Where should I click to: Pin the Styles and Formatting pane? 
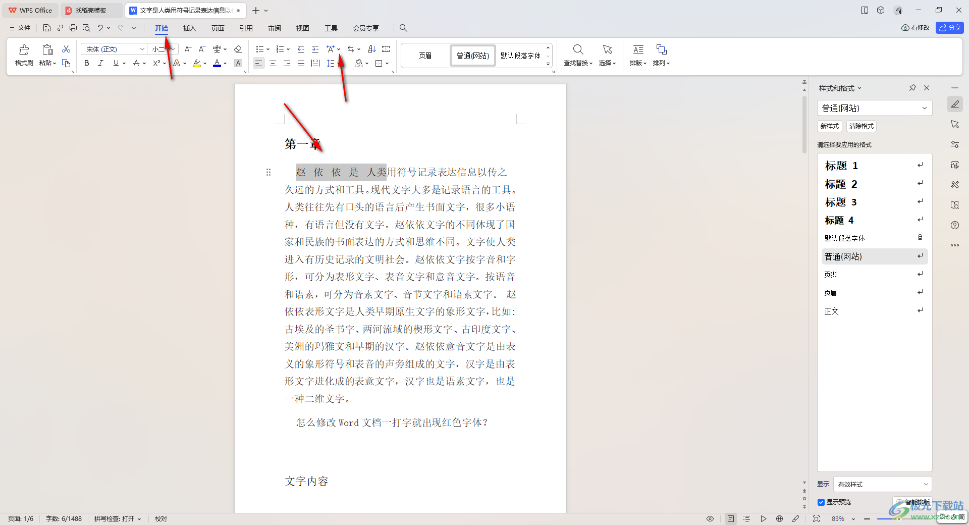coord(912,88)
